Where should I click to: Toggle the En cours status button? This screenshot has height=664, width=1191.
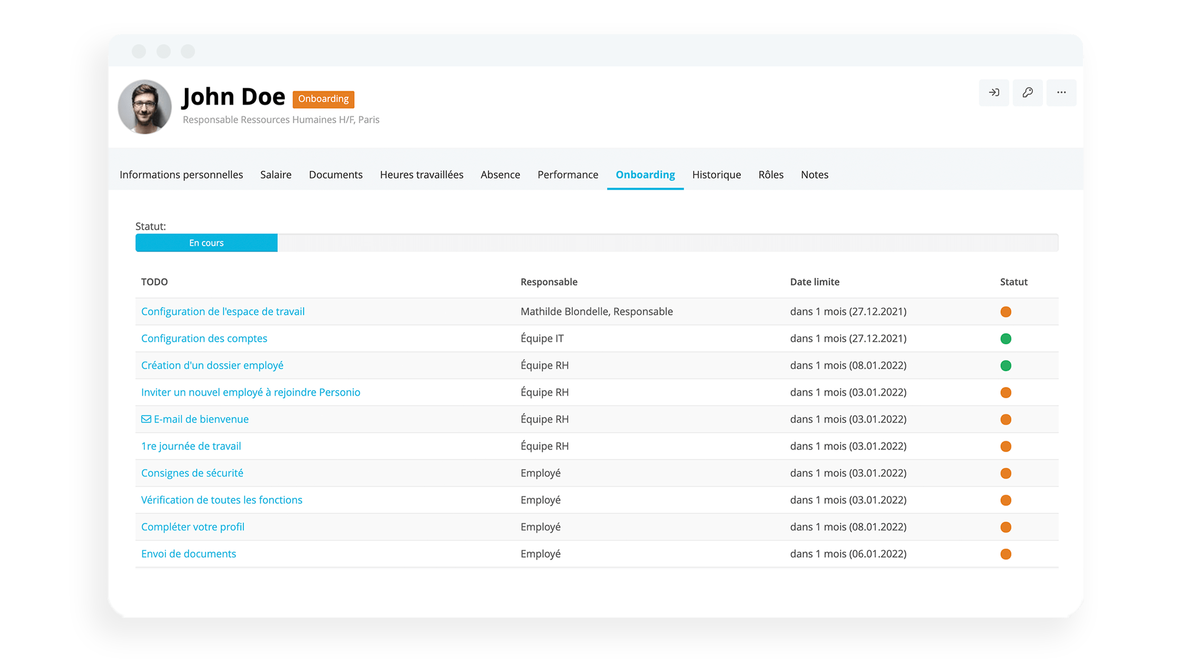pyautogui.click(x=206, y=243)
